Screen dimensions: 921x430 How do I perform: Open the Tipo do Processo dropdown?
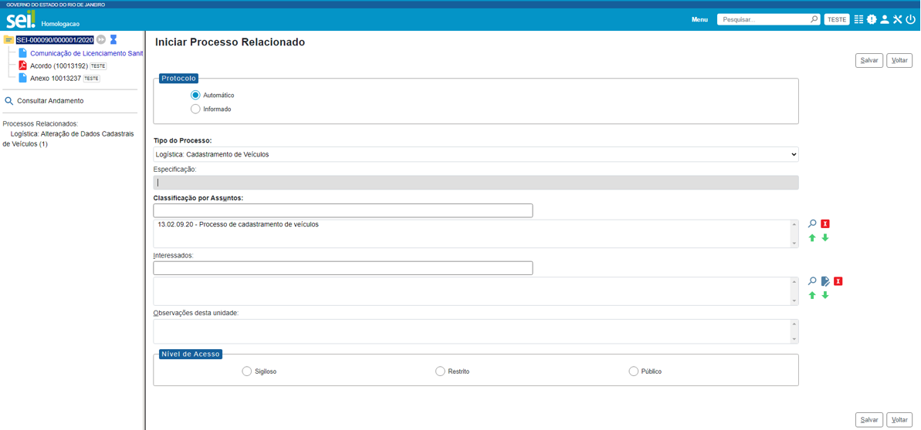[x=476, y=154]
